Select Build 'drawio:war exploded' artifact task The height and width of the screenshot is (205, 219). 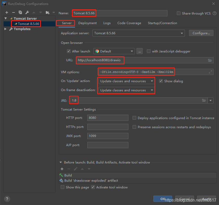[137, 181]
